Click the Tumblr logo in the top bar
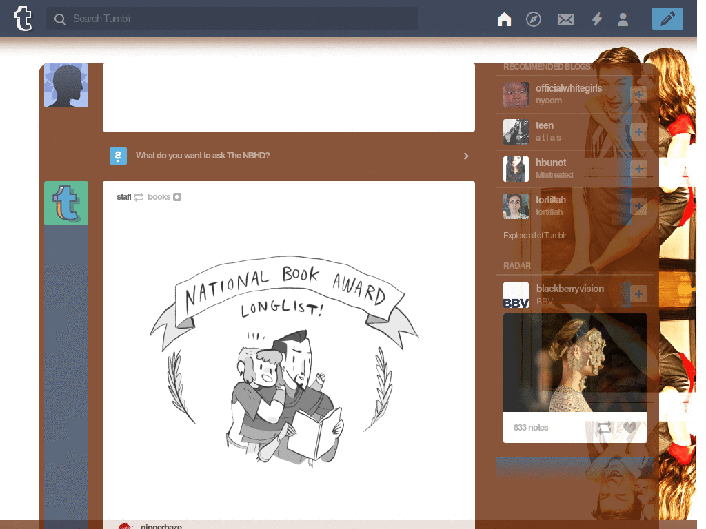The width and height of the screenshot is (706, 529). (23, 19)
